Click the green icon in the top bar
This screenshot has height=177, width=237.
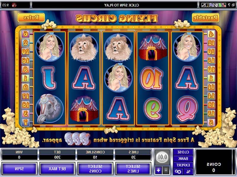click(x=220, y=5)
